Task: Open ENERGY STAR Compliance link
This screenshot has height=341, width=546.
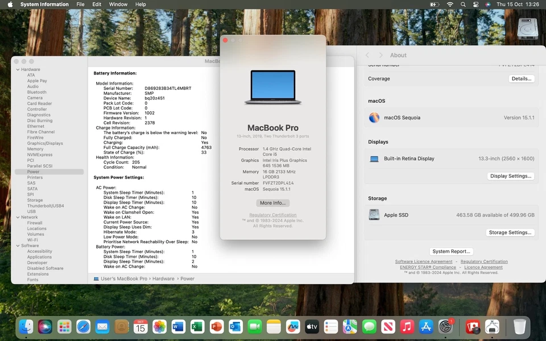Action: (x=428, y=267)
